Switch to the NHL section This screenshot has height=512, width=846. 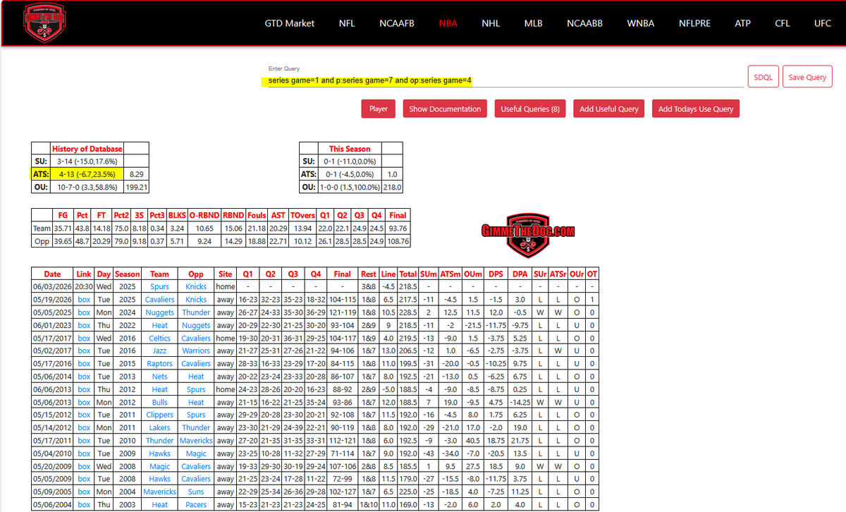[491, 23]
